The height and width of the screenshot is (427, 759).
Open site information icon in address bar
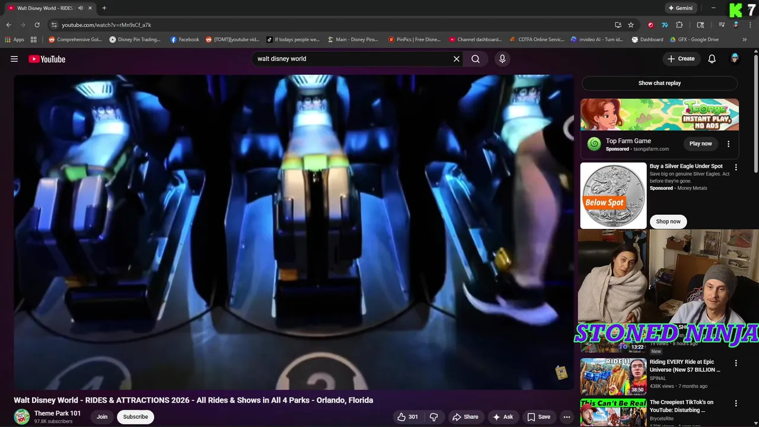[54, 25]
